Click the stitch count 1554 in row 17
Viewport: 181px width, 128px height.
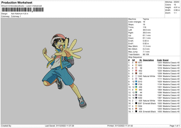(140, 106)
